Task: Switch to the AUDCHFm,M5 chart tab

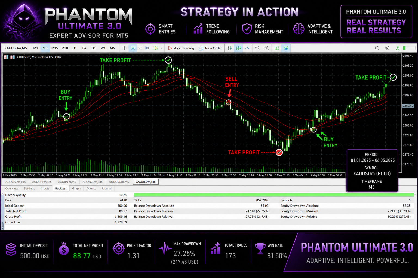Action: 42,182
